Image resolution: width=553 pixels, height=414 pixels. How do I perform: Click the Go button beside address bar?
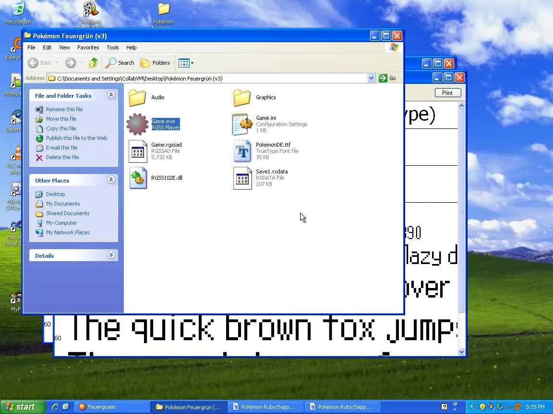(x=387, y=78)
